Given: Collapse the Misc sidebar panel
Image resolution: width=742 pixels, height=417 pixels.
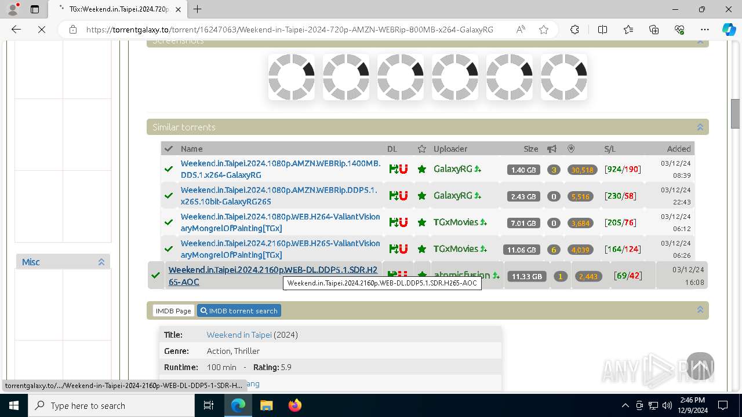Looking at the screenshot, I should 101,262.
